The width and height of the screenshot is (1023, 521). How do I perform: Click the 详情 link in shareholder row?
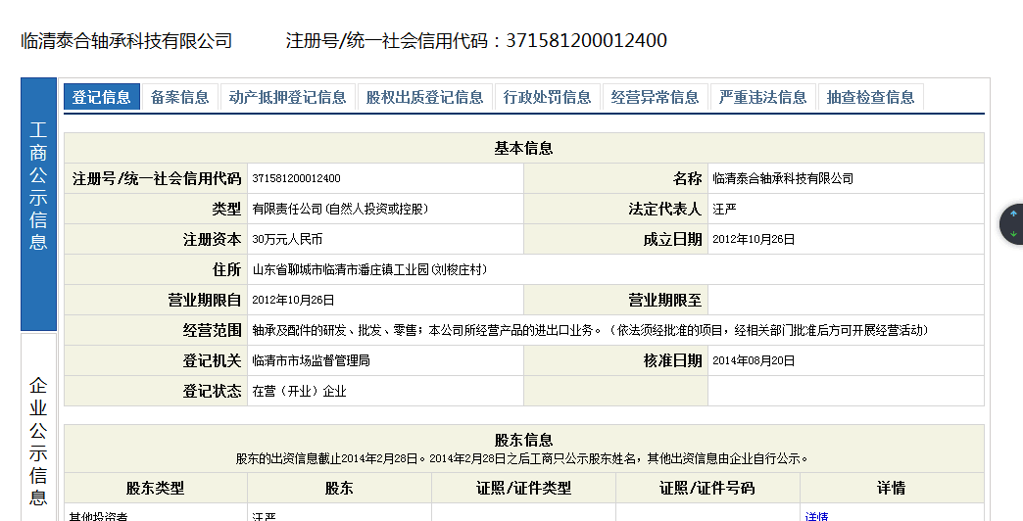pos(816,515)
